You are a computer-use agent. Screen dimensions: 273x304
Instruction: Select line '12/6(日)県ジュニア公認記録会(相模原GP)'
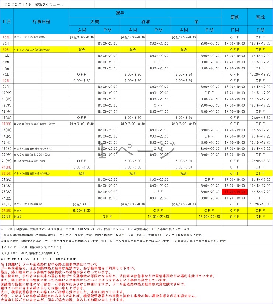pyautogui.click(x=30, y=253)
